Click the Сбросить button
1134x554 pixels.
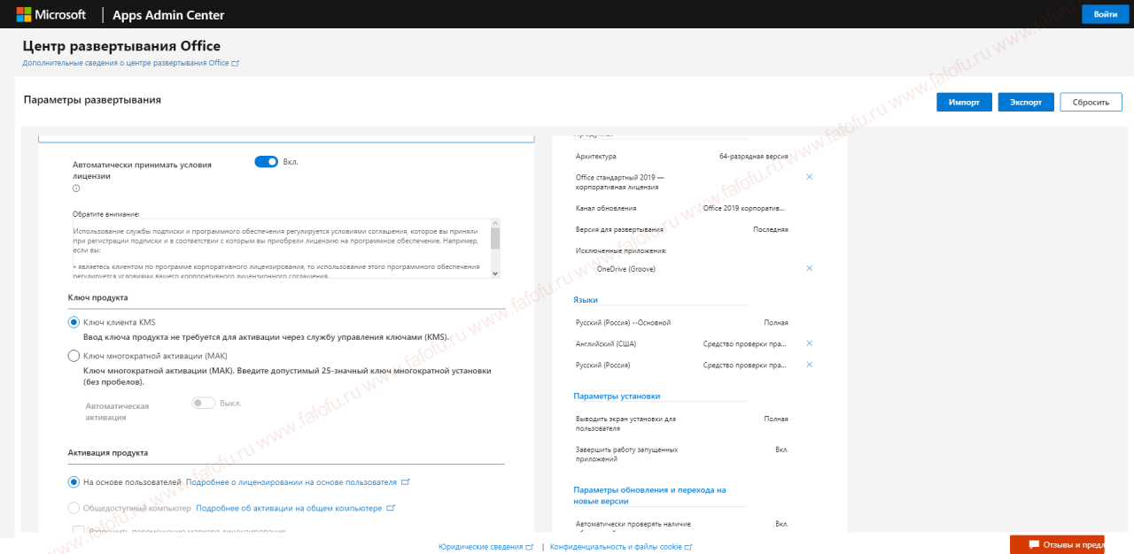tap(1091, 102)
